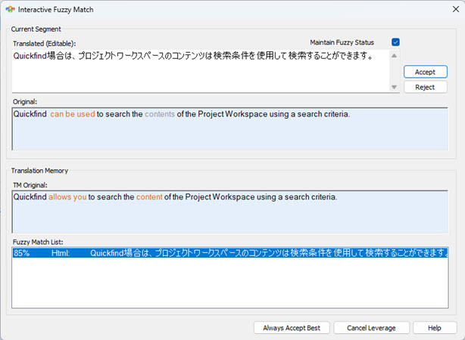
Task: Click the highlighted "allows you" text
Action: tap(67, 197)
